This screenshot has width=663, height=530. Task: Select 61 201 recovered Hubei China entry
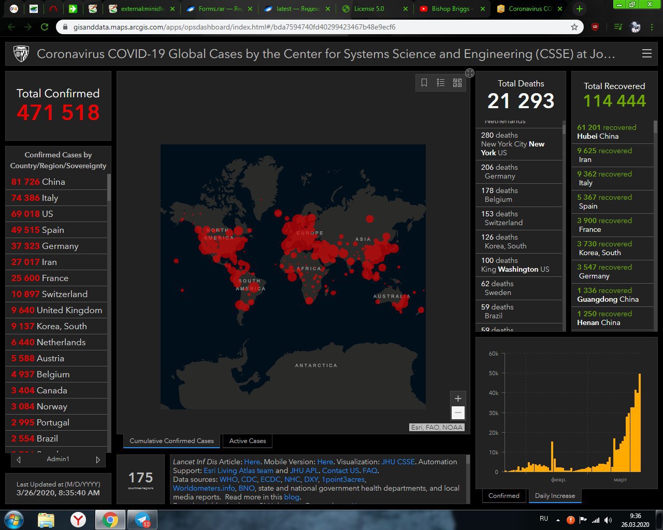click(613, 131)
